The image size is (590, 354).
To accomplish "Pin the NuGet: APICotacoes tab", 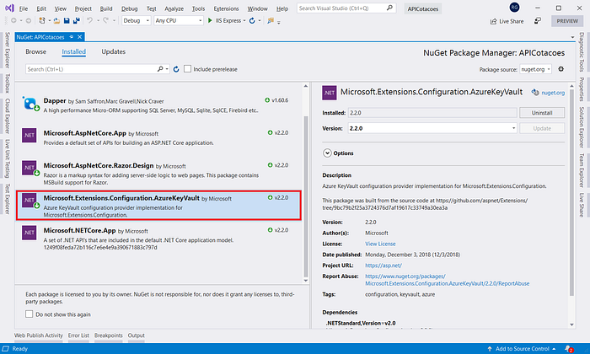I will point(71,37).
